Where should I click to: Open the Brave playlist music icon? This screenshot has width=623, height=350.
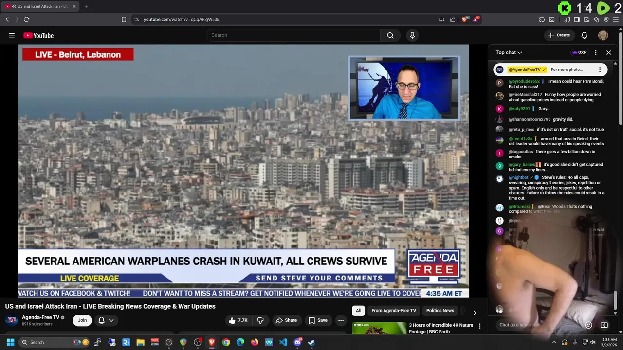click(567, 19)
